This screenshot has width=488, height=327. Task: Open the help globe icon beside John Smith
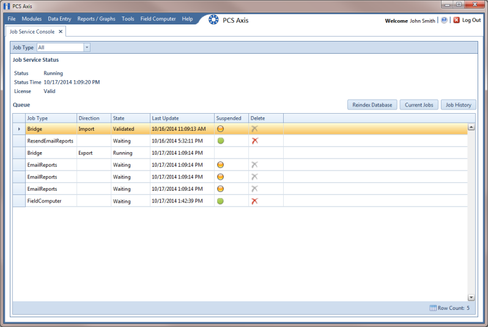(444, 20)
